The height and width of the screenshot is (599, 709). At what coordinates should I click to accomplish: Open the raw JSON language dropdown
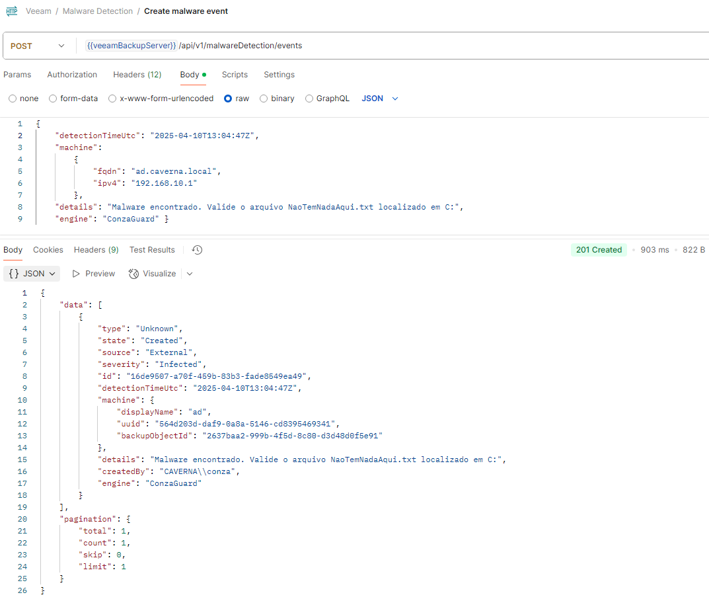click(380, 99)
